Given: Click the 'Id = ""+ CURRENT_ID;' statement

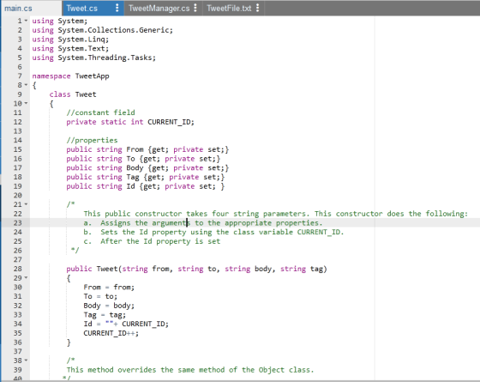Looking at the screenshot, I should [126, 324].
